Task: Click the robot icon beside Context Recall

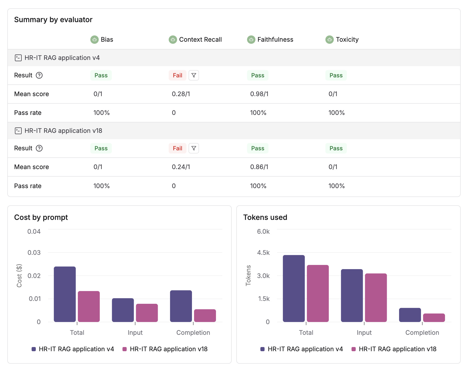Action: point(173,40)
